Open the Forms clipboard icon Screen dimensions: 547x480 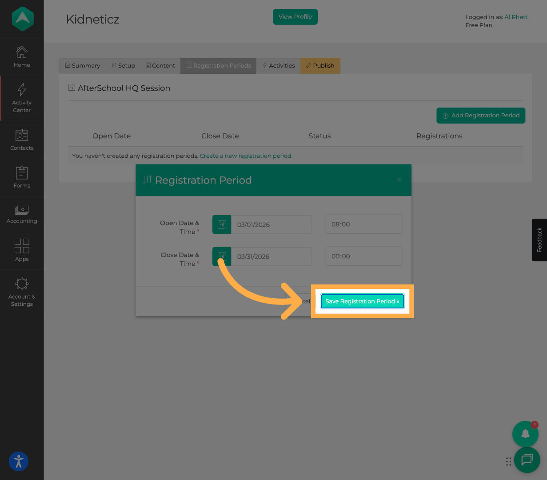pyautogui.click(x=22, y=173)
